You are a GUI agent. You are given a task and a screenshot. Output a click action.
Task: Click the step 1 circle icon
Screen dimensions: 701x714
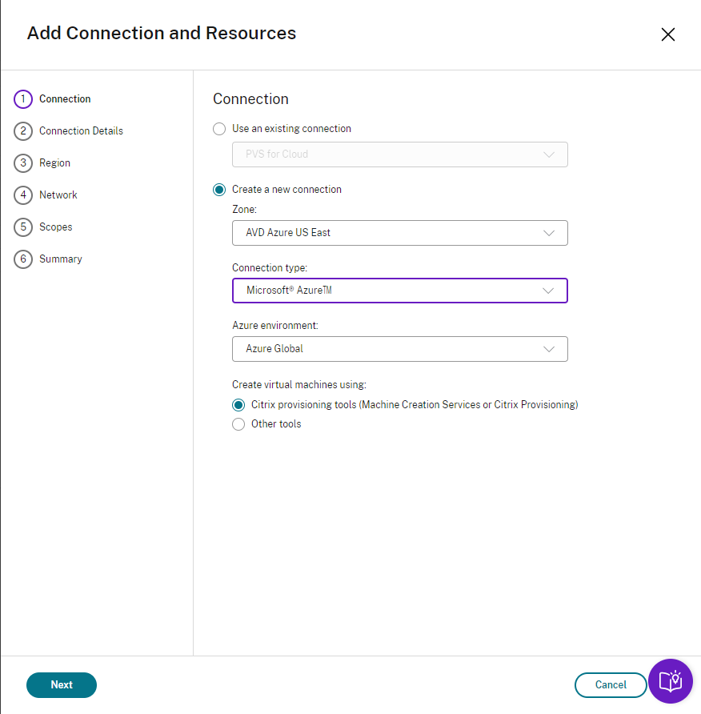pos(23,99)
